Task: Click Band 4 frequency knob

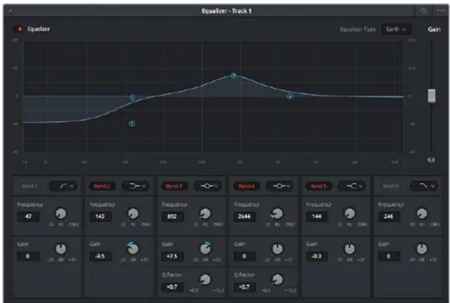Action: pyautogui.click(x=277, y=213)
